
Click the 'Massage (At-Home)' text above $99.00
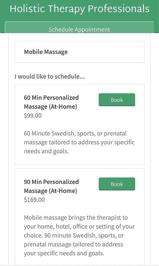pyautogui.click(x=50, y=107)
